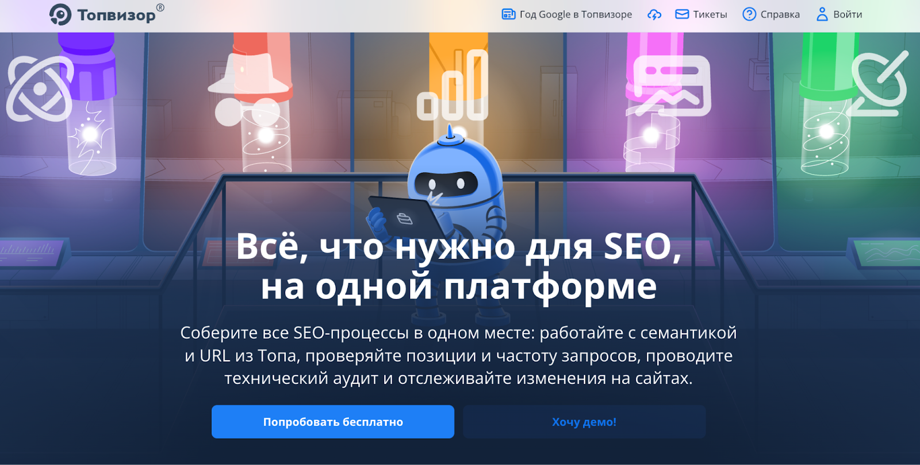Click the envelope icon beside Тикеты
920x465 pixels.
[682, 14]
